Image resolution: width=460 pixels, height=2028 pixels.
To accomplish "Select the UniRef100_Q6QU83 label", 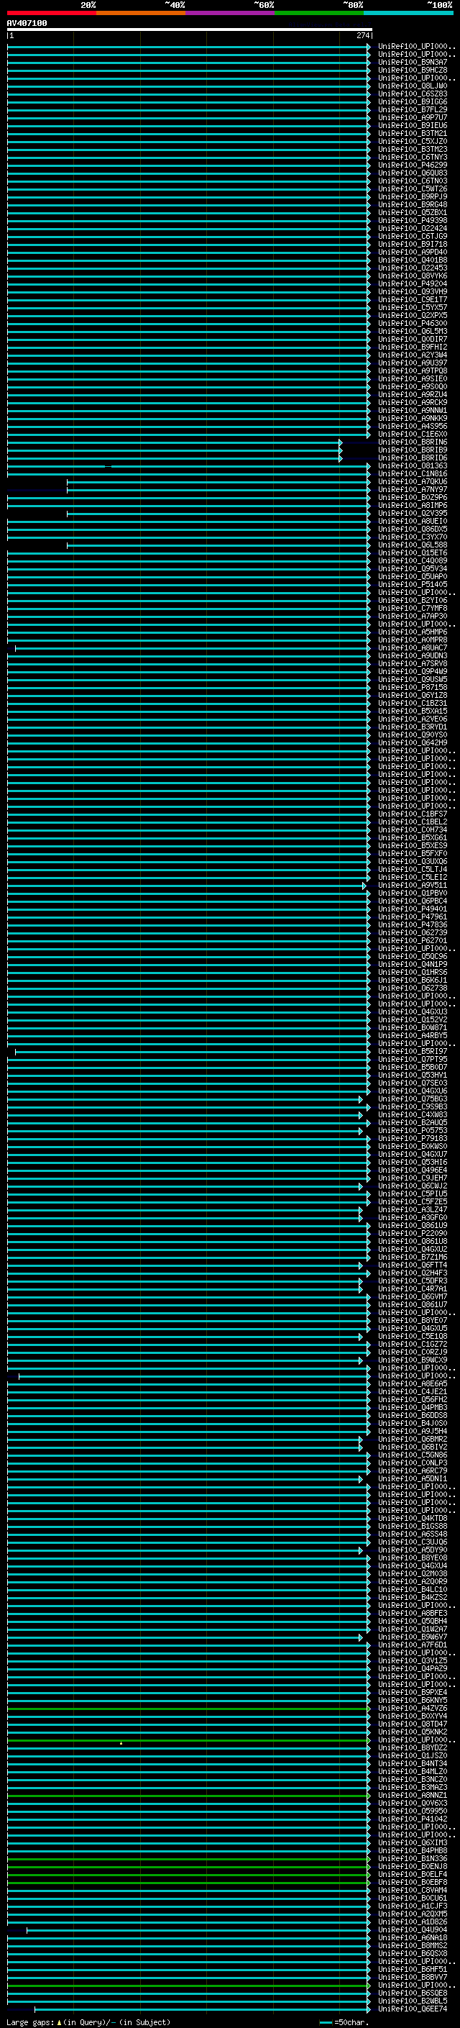I will point(413,173).
